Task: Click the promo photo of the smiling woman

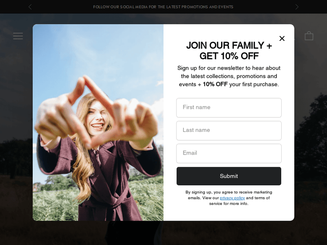Action: click(x=98, y=122)
